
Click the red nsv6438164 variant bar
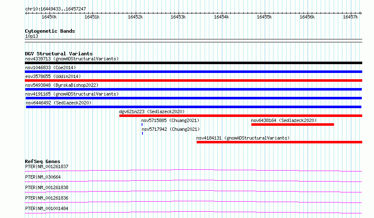[292, 125]
